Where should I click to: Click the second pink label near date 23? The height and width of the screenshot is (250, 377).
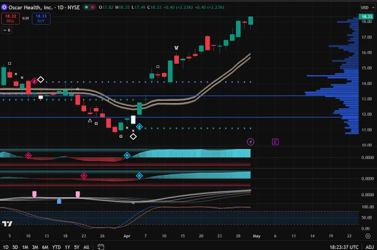(x=78, y=194)
